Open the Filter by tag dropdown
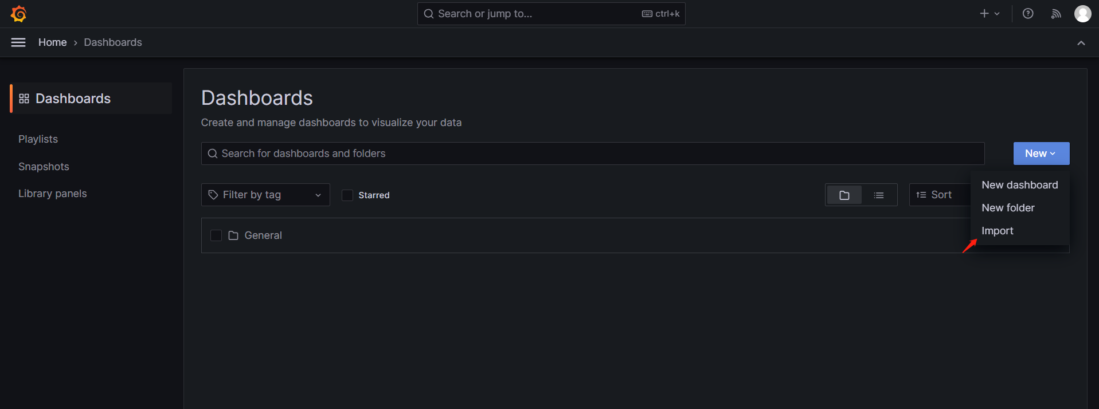This screenshot has width=1099, height=409. click(265, 195)
